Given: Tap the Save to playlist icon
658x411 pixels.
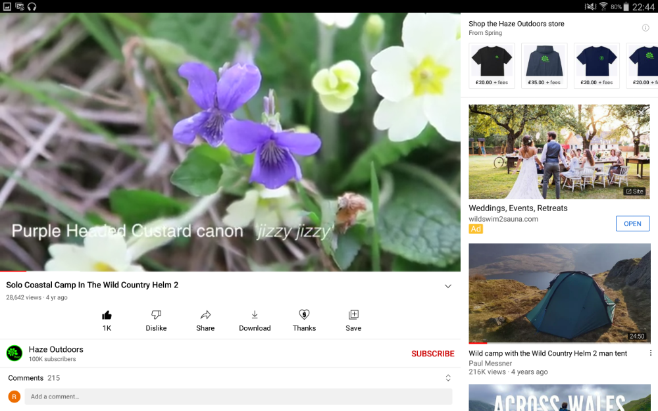Looking at the screenshot, I should [x=353, y=314].
